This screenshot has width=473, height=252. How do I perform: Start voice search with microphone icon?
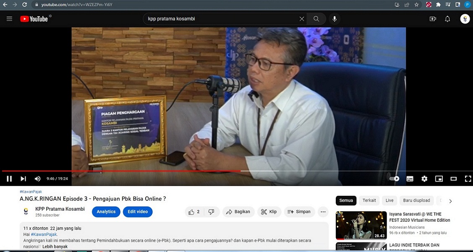(334, 19)
